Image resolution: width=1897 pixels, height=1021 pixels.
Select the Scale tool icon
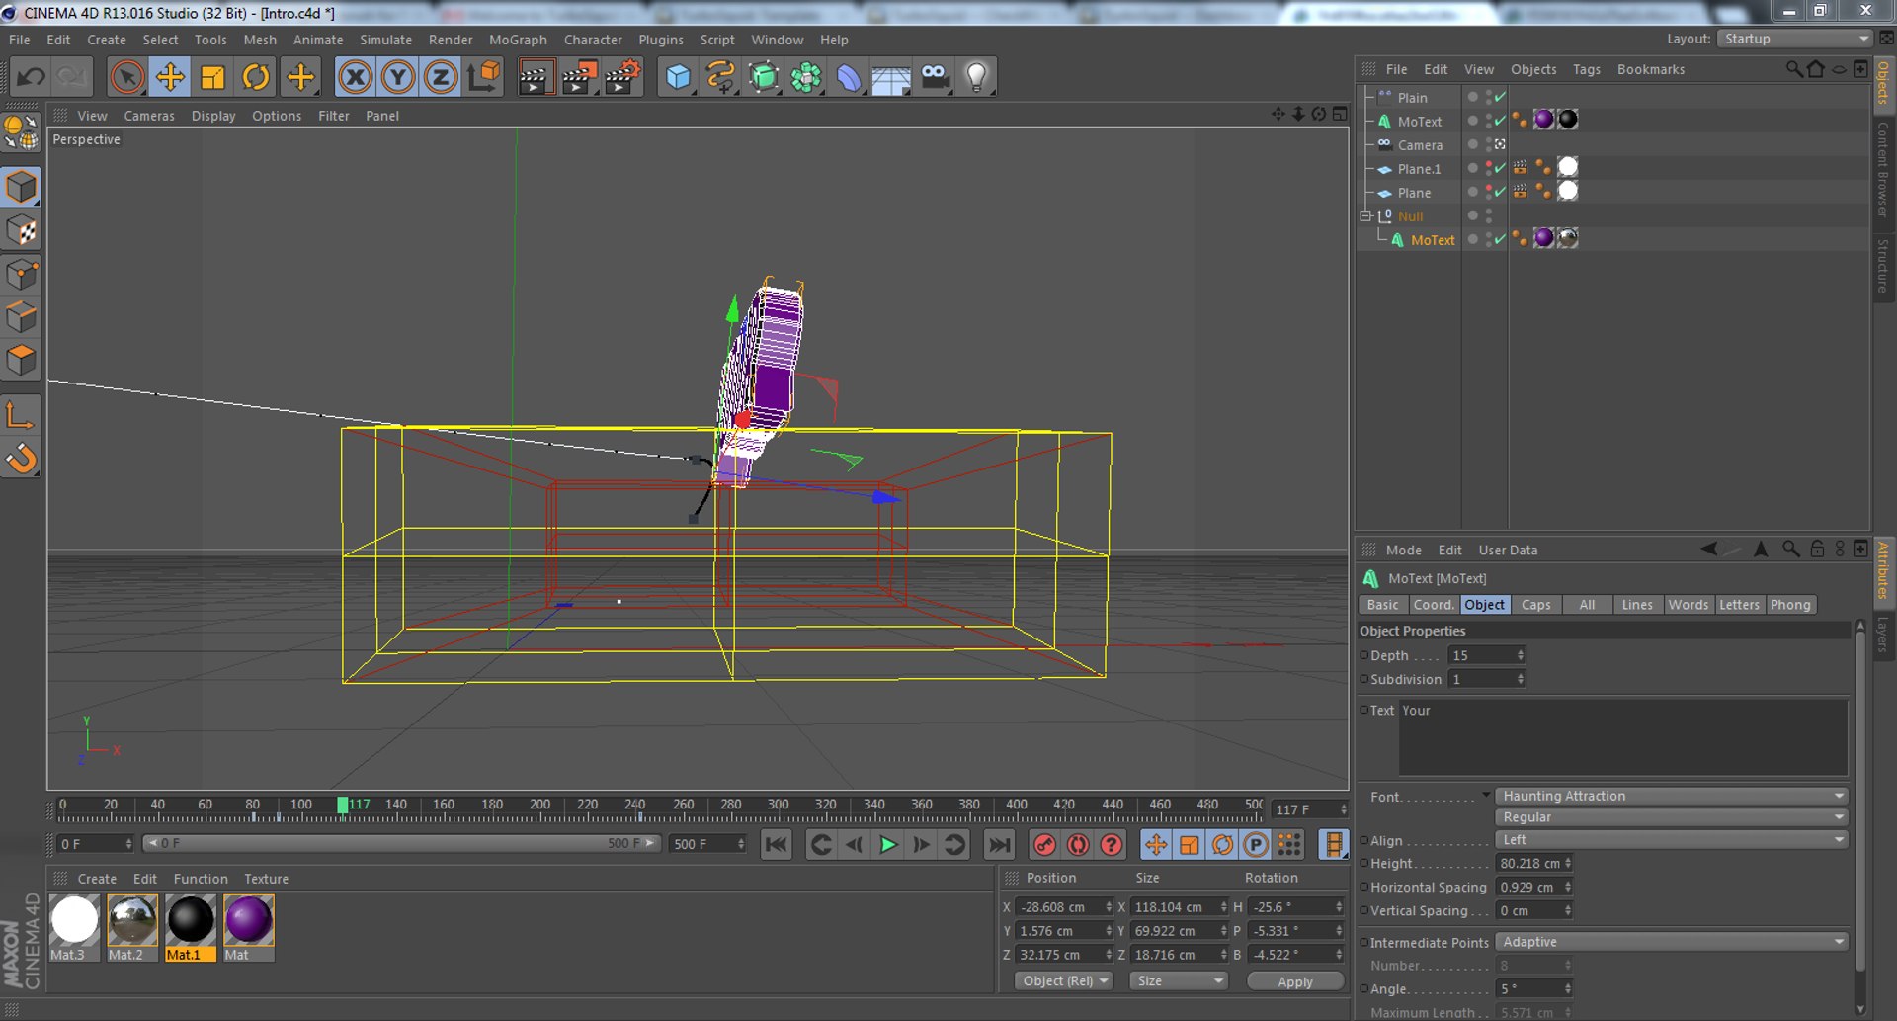point(212,77)
